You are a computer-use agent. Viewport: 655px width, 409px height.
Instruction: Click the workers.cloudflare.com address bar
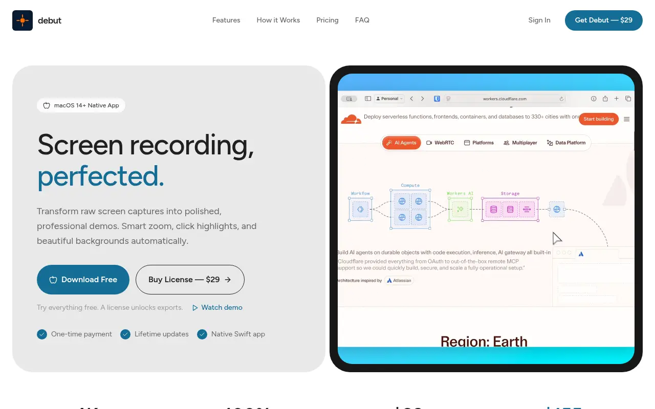tap(505, 99)
